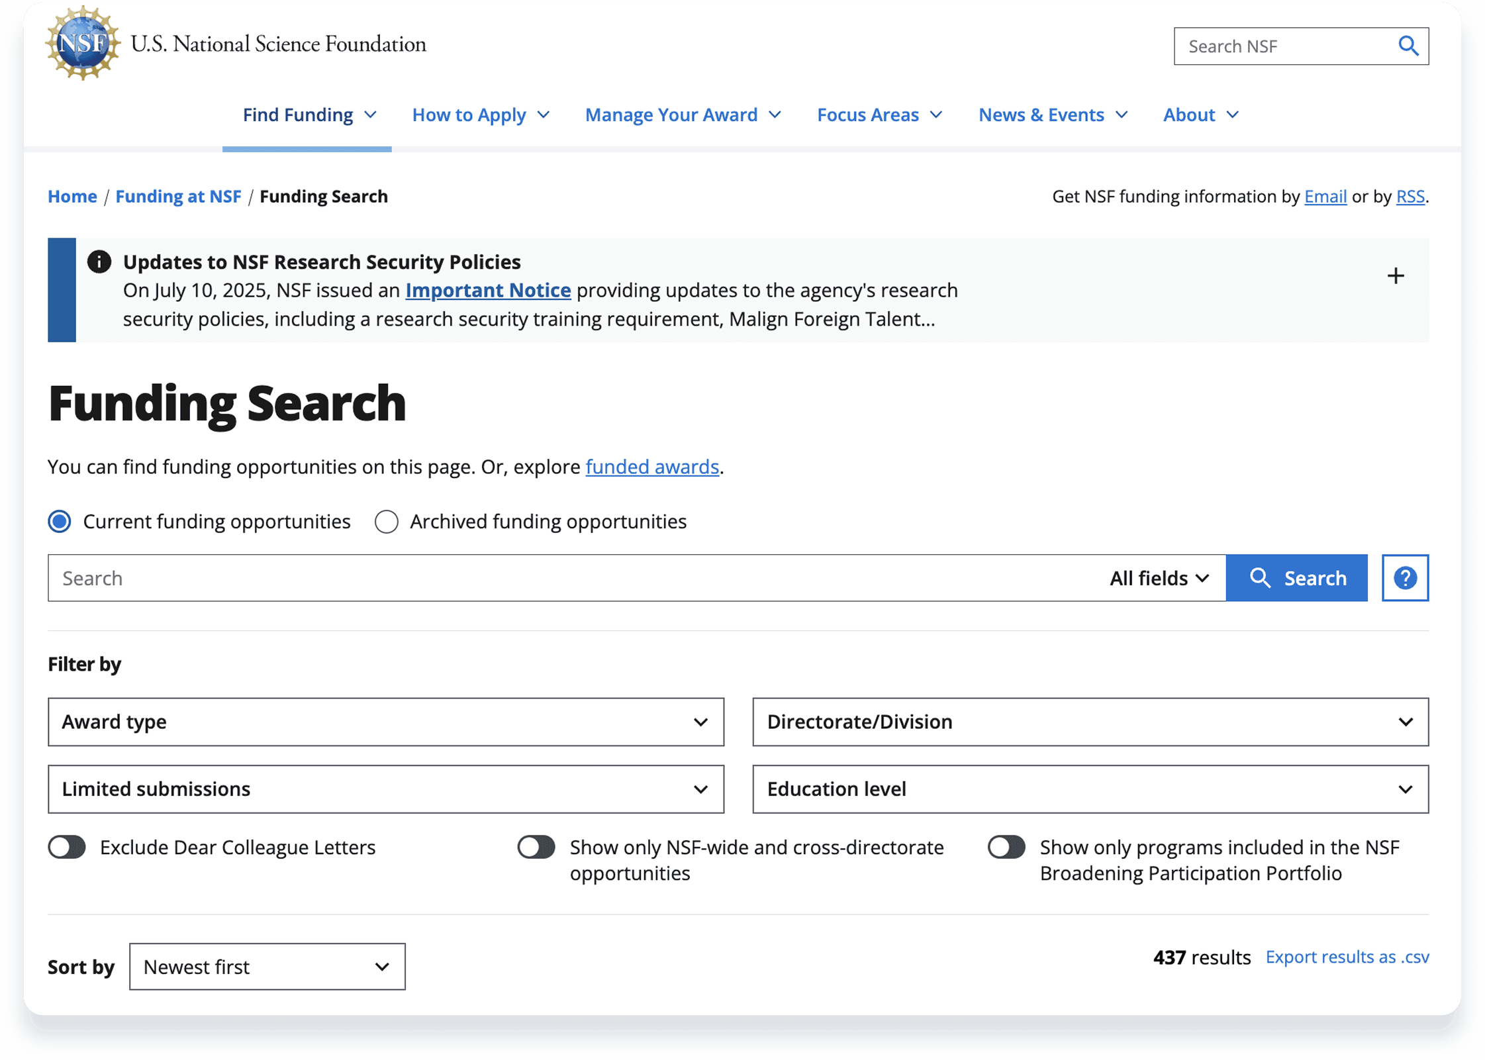
Task: Open the Find Funding menu
Action: click(309, 115)
